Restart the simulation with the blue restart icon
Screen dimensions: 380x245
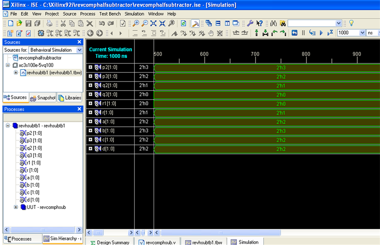pos(294,33)
